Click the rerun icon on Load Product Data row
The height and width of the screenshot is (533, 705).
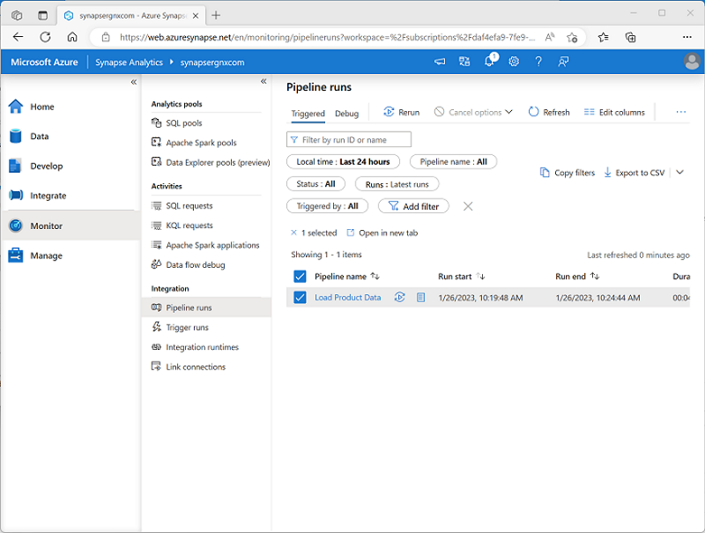point(399,298)
